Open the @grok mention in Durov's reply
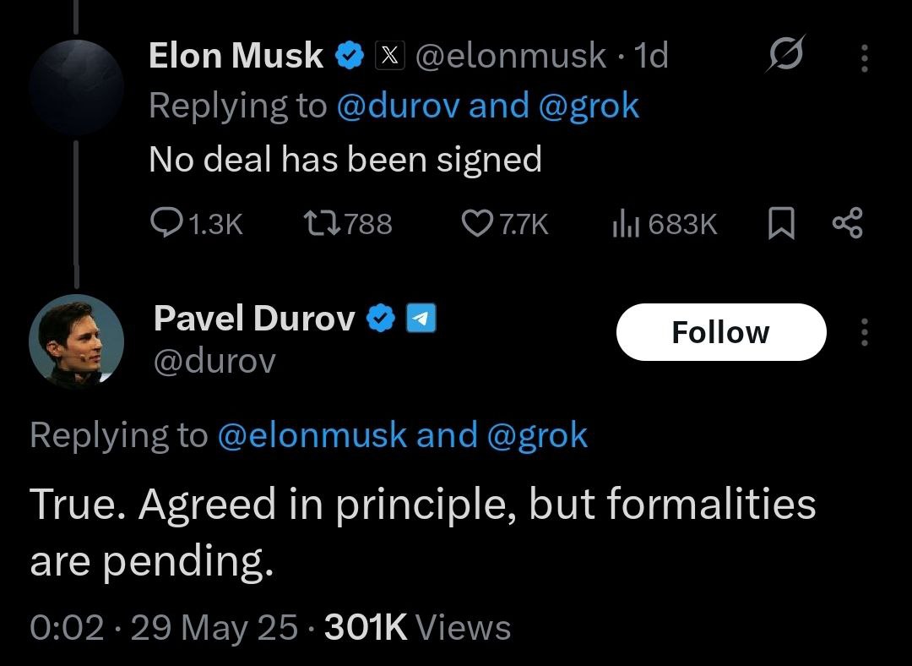Image resolution: width=912 pixels, height=666 pixels. point(536,435)
